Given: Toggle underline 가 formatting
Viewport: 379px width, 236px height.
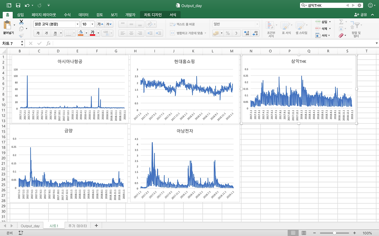Looking at the screenshot, I should point(55,33).
